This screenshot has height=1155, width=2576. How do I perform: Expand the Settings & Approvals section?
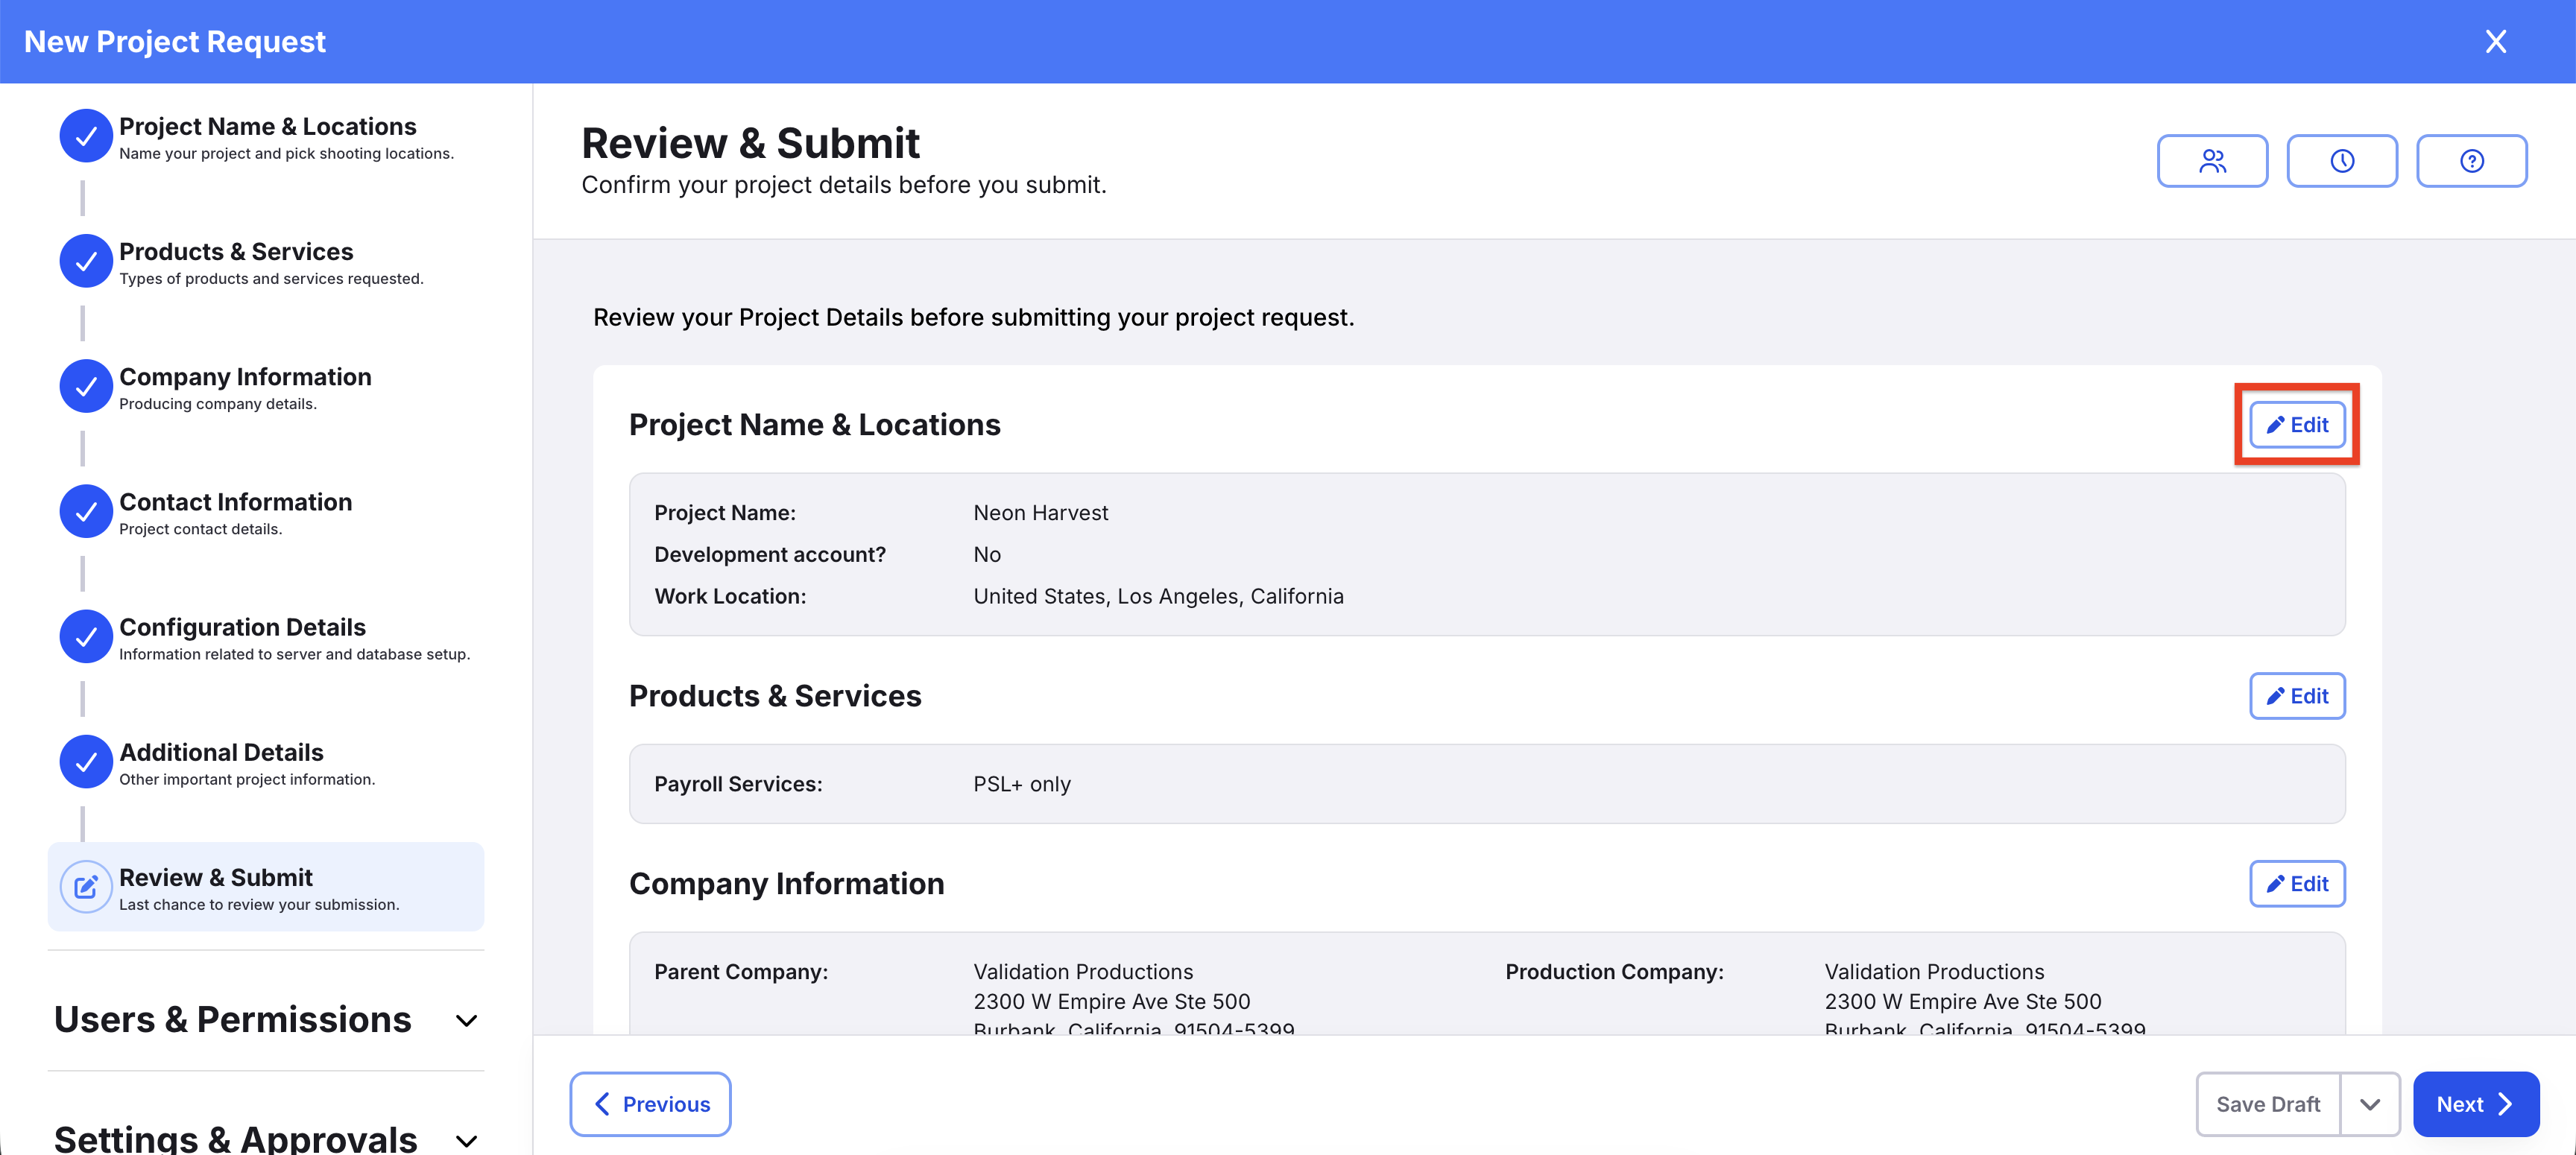tap(266, 1139)
